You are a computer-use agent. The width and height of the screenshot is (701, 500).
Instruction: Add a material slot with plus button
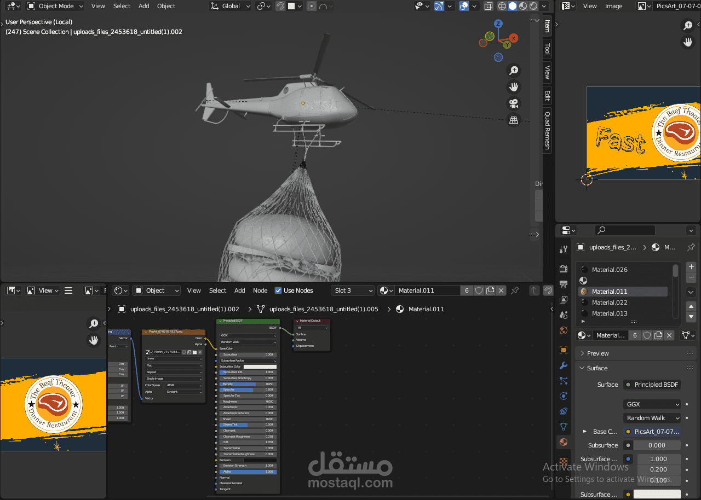pyautogui.click(x=691, y=266)
